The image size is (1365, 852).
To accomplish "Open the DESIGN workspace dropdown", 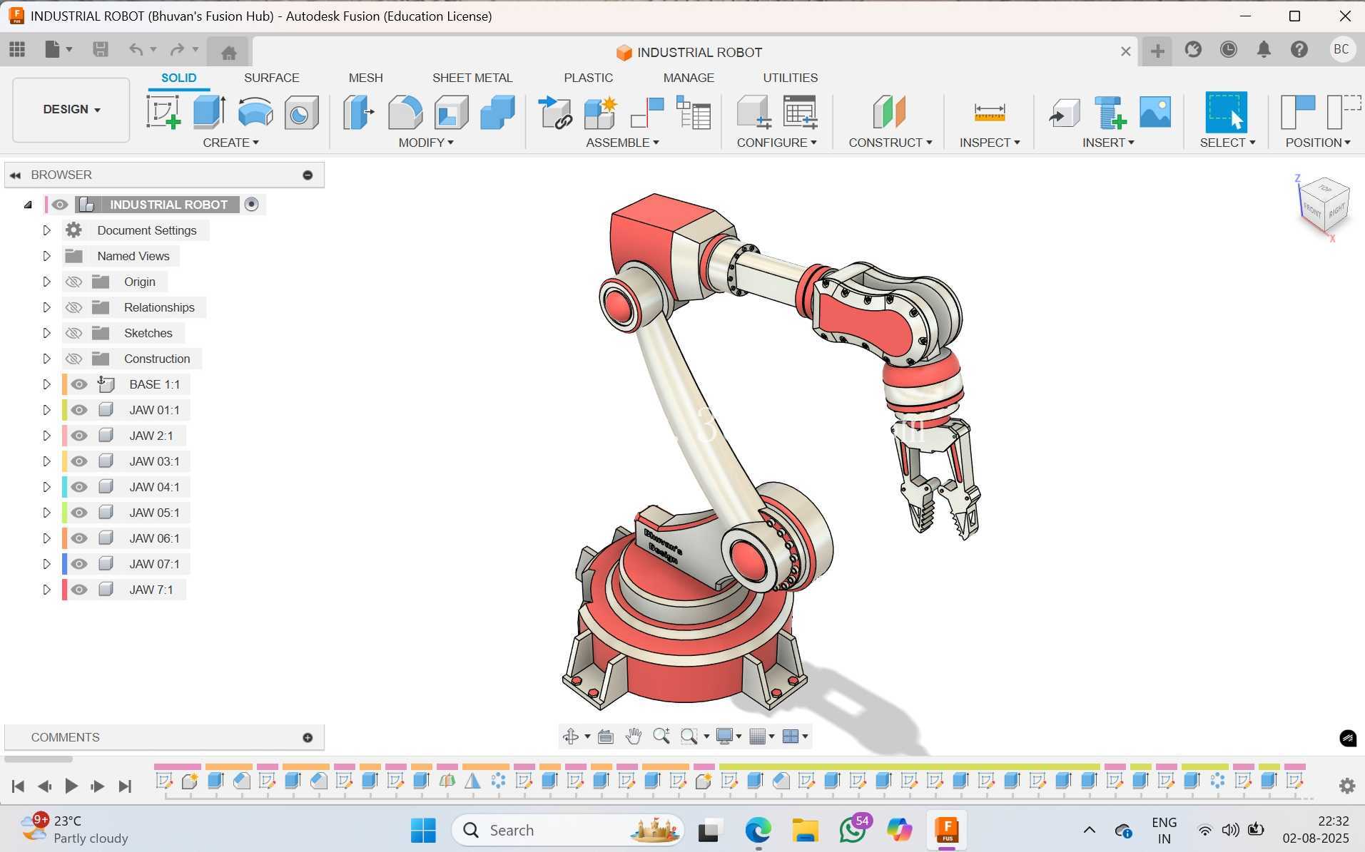I will 71,110.
